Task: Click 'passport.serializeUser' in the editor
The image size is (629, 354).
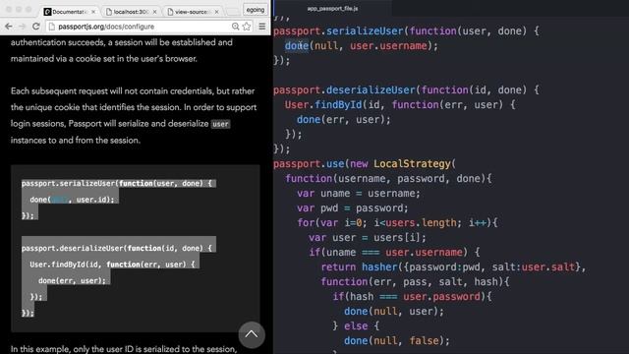Action: (338, 30)
